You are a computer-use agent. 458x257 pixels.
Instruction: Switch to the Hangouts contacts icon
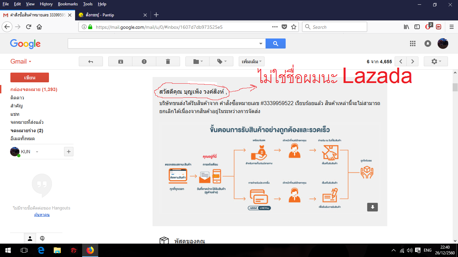click(30, 238)
